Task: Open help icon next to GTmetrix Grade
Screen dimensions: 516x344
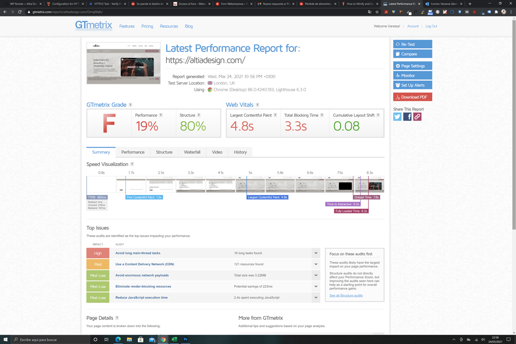Action: [131, 105]
